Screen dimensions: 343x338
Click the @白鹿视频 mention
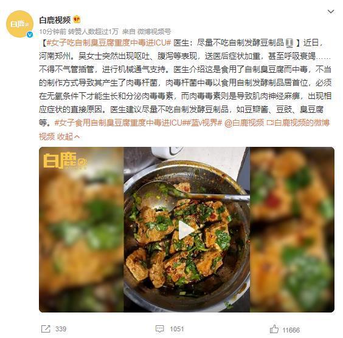coord(244,123)
